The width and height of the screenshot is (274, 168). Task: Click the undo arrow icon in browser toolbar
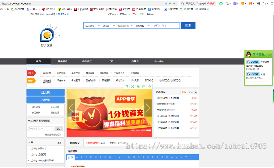click(264, 3)
